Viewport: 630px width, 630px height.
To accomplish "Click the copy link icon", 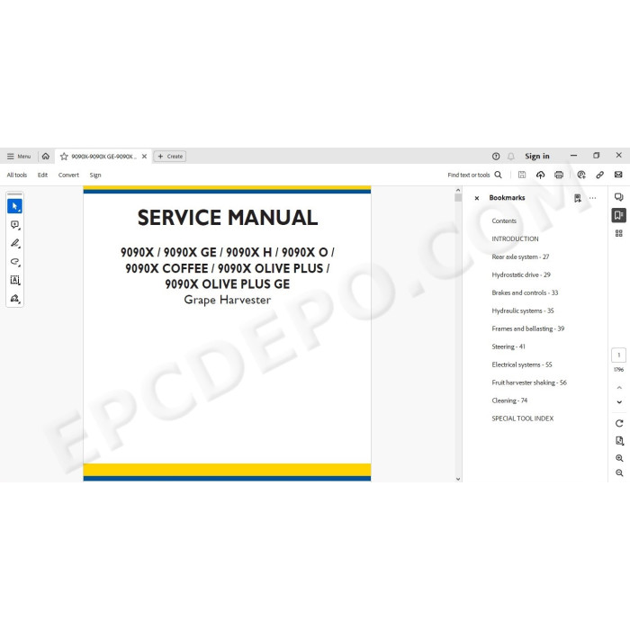I will [600, 175].
